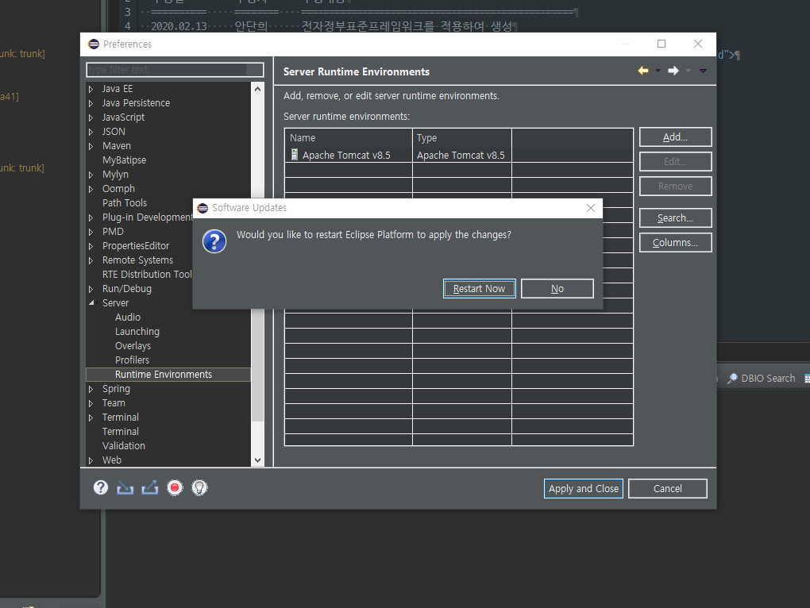Screen dimensions: 810x608
Task: Click the type filter text field
Action: coord(175,70)
